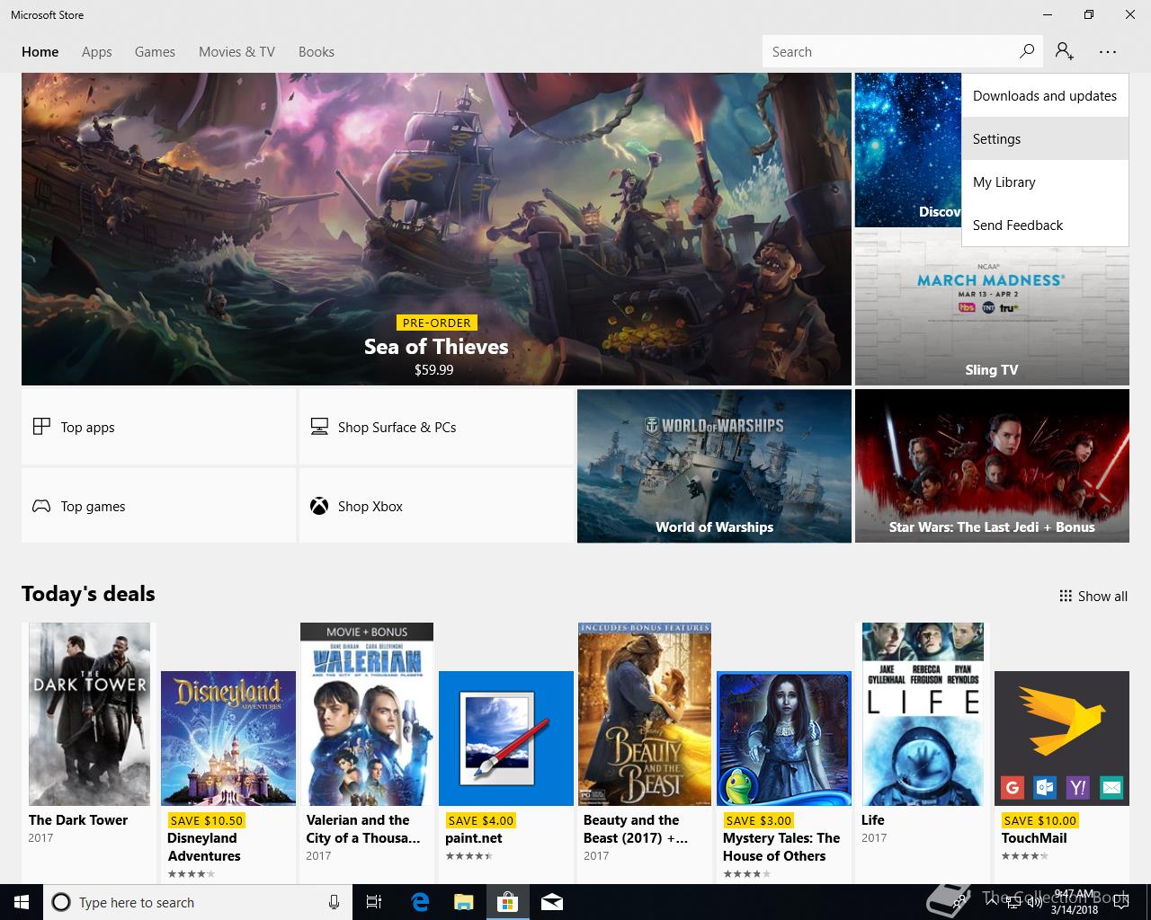Open the account sign-in icon

tap(1065, 51)
